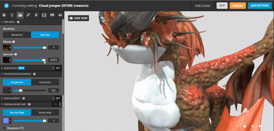Choose the Glossiness option
Image resolution: width=274 pixels, height=131 pixels.
click(45, 82)
